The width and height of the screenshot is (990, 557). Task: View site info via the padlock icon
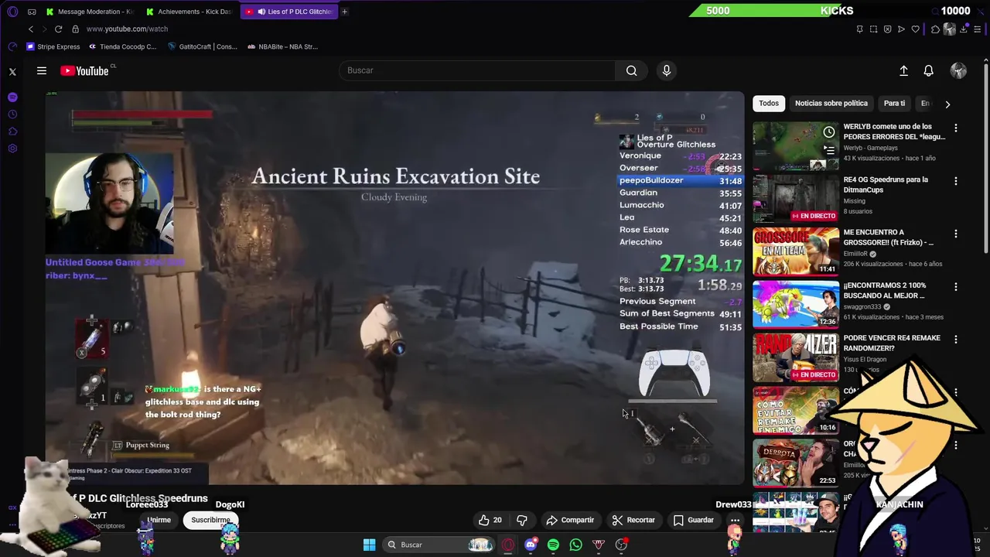[x=75, y=29]
